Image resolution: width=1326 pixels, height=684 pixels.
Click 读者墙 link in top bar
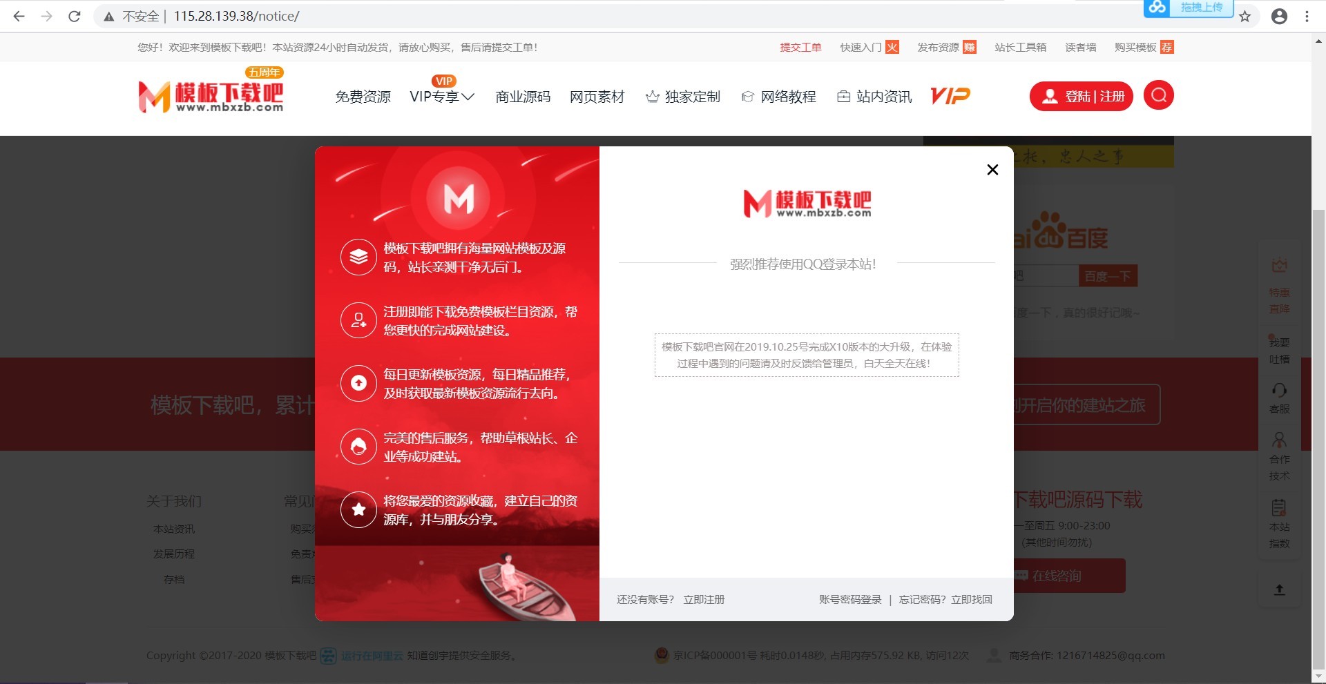click(1081, 47)
